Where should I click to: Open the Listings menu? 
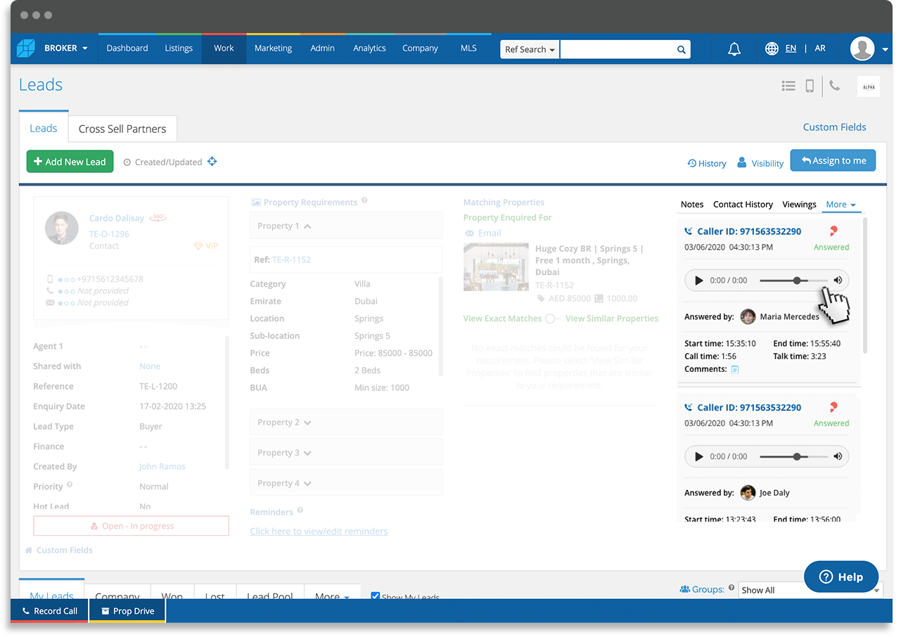point(179,49)
